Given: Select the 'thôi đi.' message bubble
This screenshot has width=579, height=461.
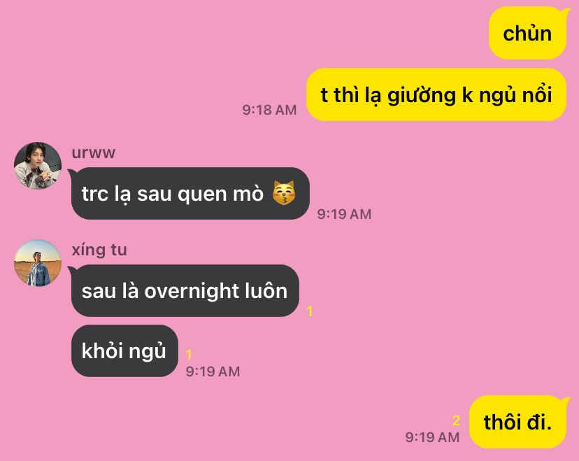Looking at the screenshot, I should click(517, 422).
